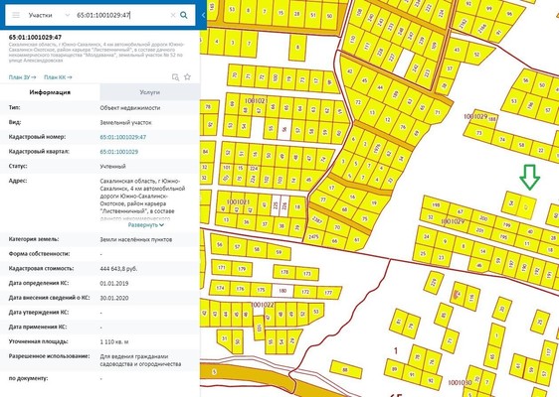Click parcel 171 on the map
This screenshot has width=559, height=397.
click(x=222, y=267)
